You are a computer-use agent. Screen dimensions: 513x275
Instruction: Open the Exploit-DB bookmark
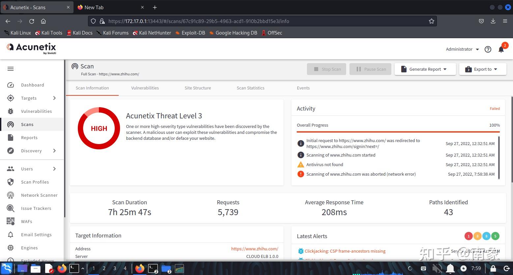pos(190,33)
